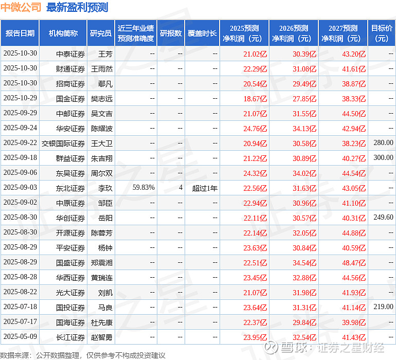This screenshot has height=360, width=396.
Task: Click the 59.83% accuracy value
Action: tap(143, 187)
